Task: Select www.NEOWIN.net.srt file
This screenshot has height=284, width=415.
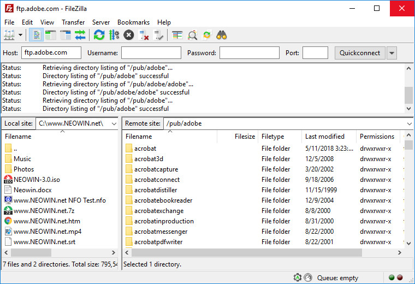Action: pos(61,241)
